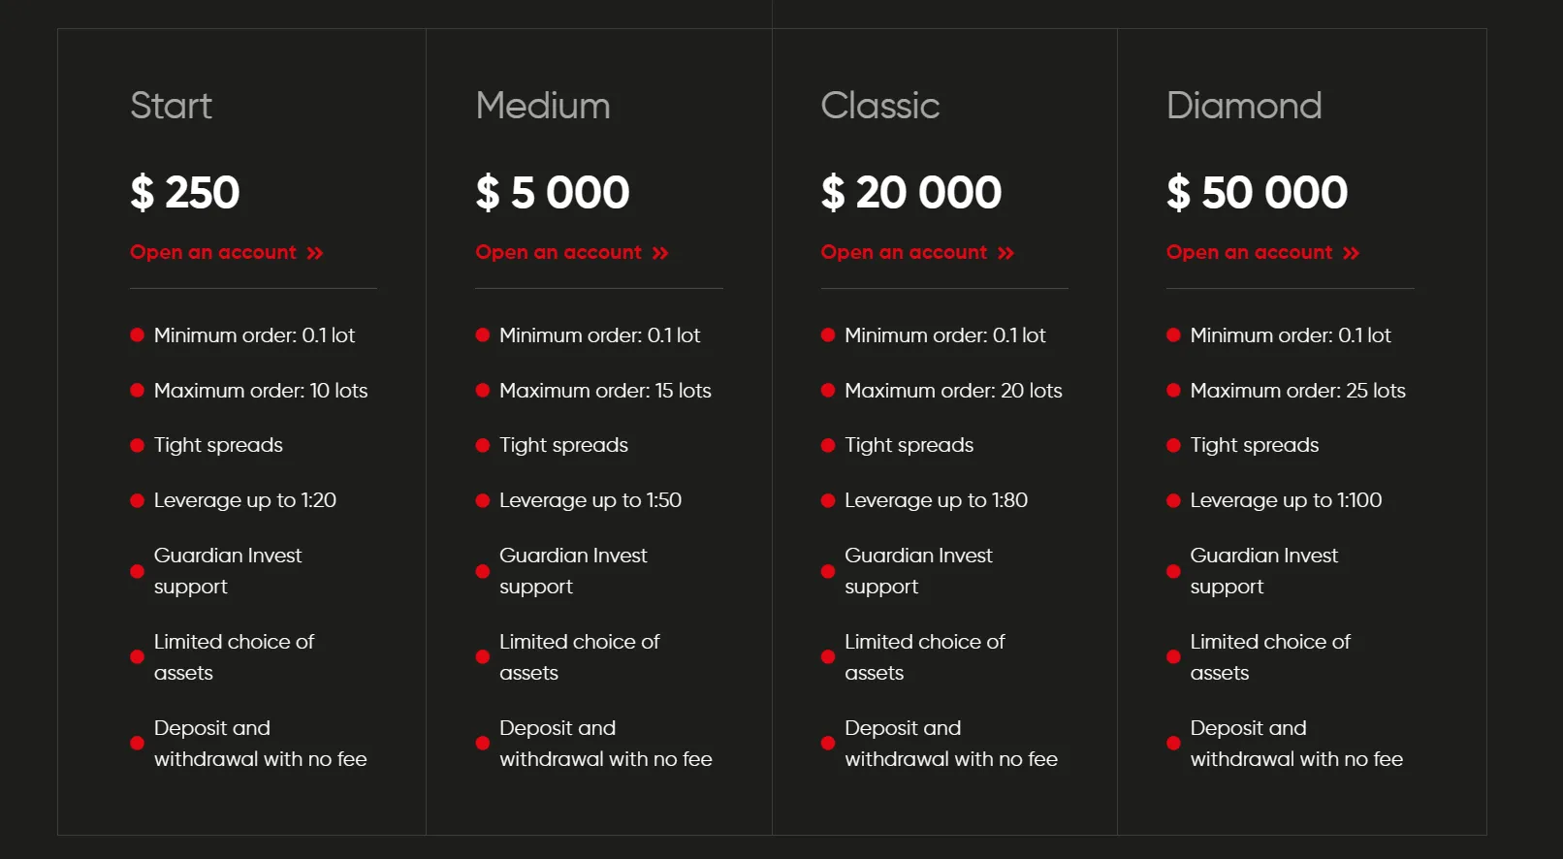Click the Classic plan heading
Image resolution: width=1563 pixels, height=859 pixels.
(880, 106)
